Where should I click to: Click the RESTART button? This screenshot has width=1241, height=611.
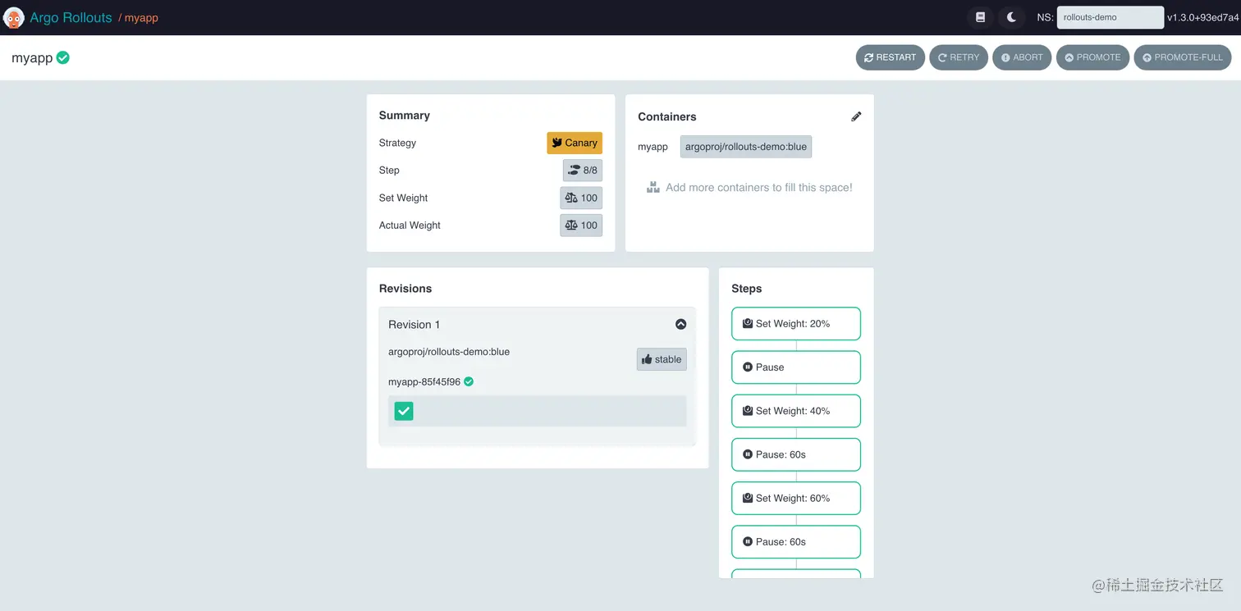pyautogui.click(x=891, y=57)
